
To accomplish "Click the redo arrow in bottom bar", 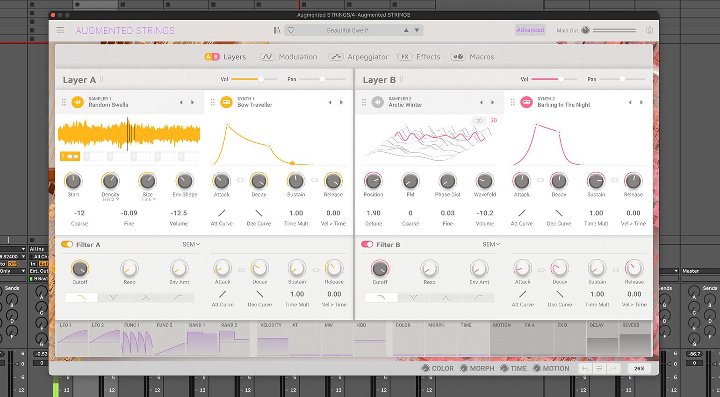I will point(613,369).
